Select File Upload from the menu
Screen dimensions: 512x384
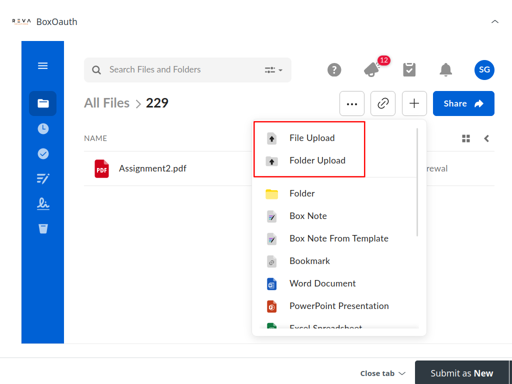click(x=313, y=138)
